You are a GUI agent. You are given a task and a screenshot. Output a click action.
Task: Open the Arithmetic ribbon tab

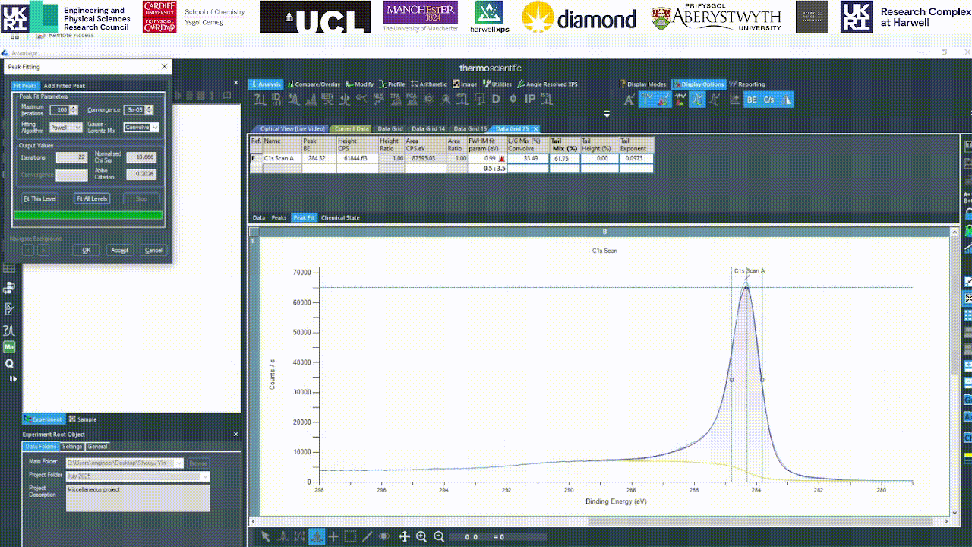click(429, 84)
